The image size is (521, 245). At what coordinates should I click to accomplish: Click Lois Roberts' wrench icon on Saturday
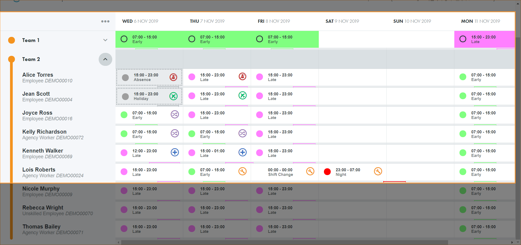pyautogui.click(x=378, y=171)
